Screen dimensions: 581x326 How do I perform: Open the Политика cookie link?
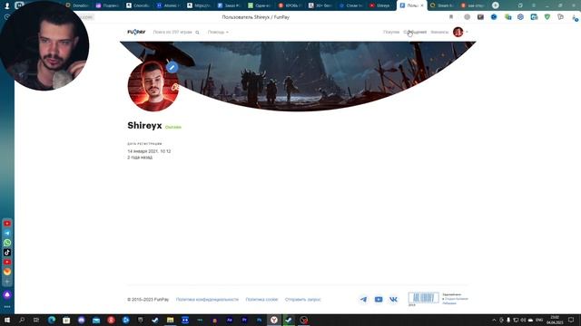[261, 300]
